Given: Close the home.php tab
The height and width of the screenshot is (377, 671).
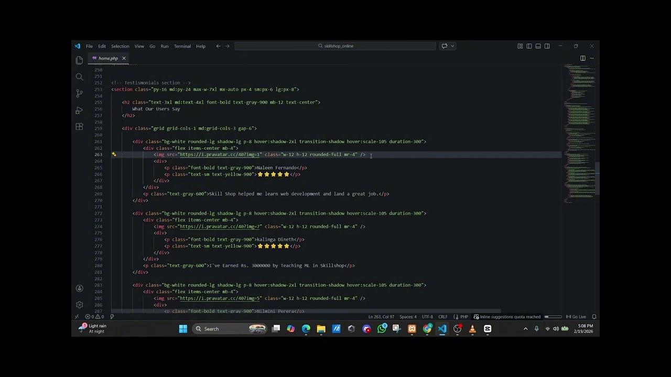Looking at the screenshot, I should 124,58.
